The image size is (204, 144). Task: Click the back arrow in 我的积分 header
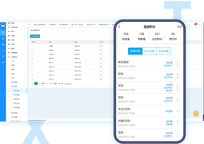coord(119,27)
